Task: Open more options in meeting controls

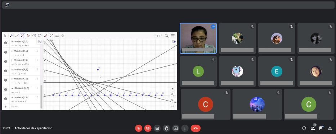Action: pyautogui.click(x=185, y=128)
